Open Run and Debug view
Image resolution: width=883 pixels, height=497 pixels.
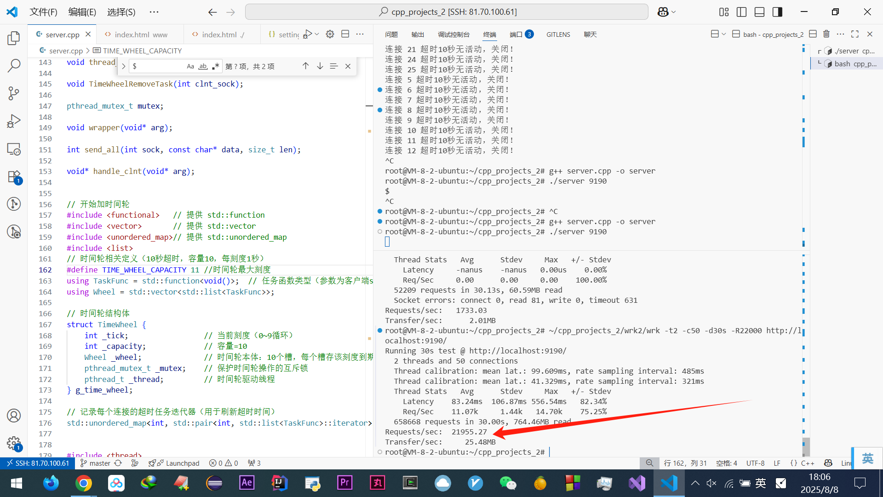coord(14,121)
